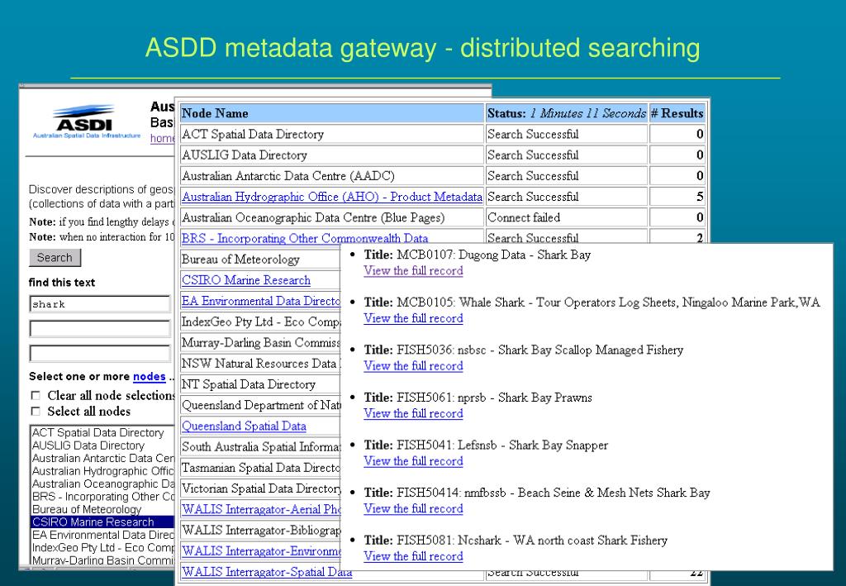Click 'NT Spatial Data Directory' table cell
The image size is (846, 586).
click(x=260, y=384)
